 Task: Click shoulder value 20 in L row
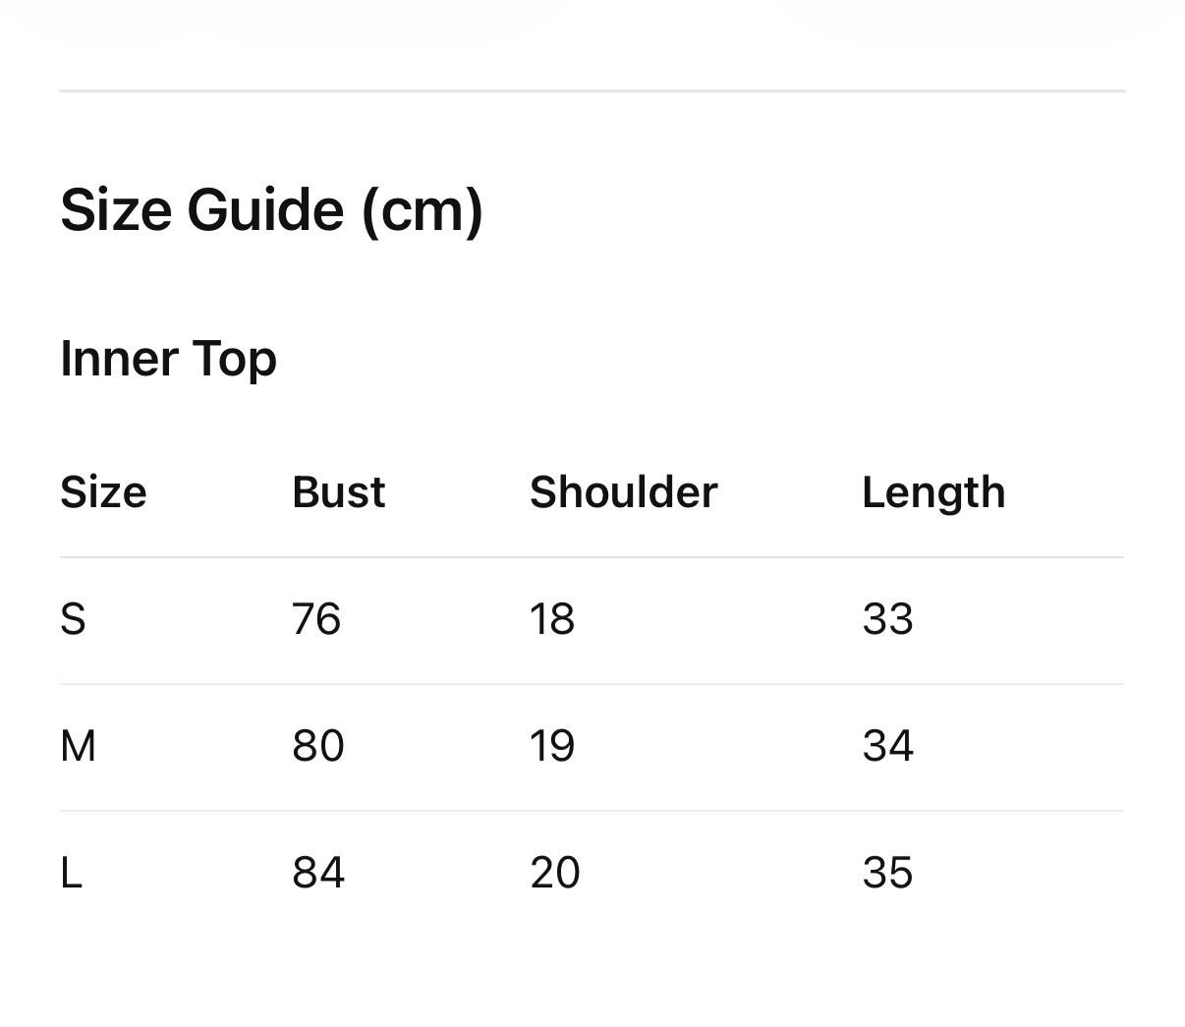pyautogui.click(x=554, y=873)
